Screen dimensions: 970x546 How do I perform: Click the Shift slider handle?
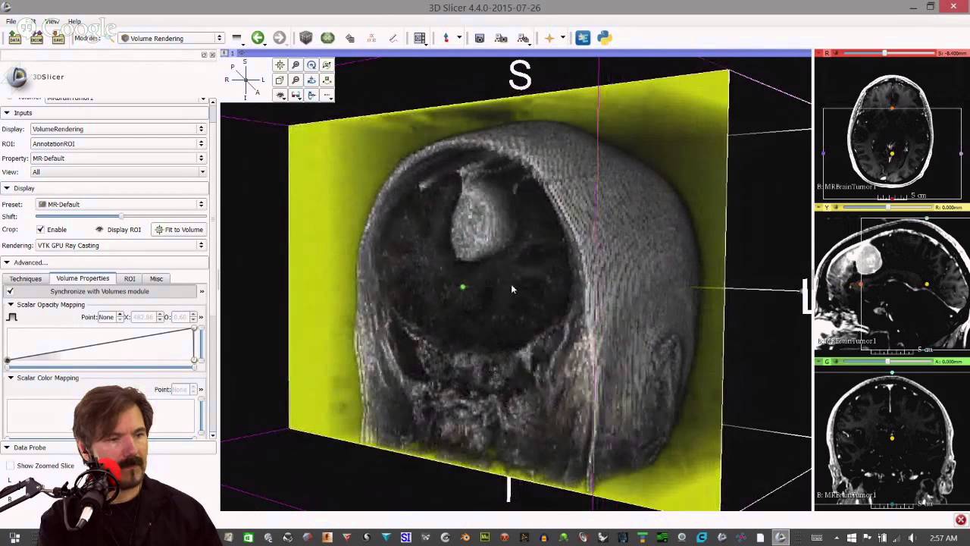point(121,217)
